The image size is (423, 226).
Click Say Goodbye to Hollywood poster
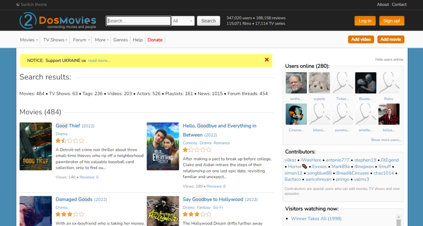tap(163, 211)
